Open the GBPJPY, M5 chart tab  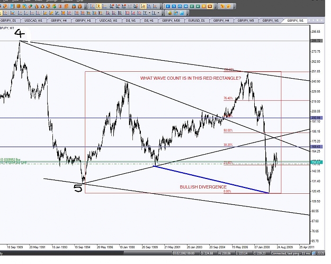click(x=246, y=21)
